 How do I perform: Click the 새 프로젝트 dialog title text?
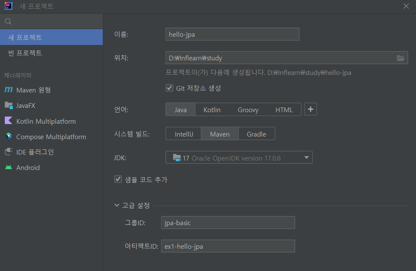36,6
